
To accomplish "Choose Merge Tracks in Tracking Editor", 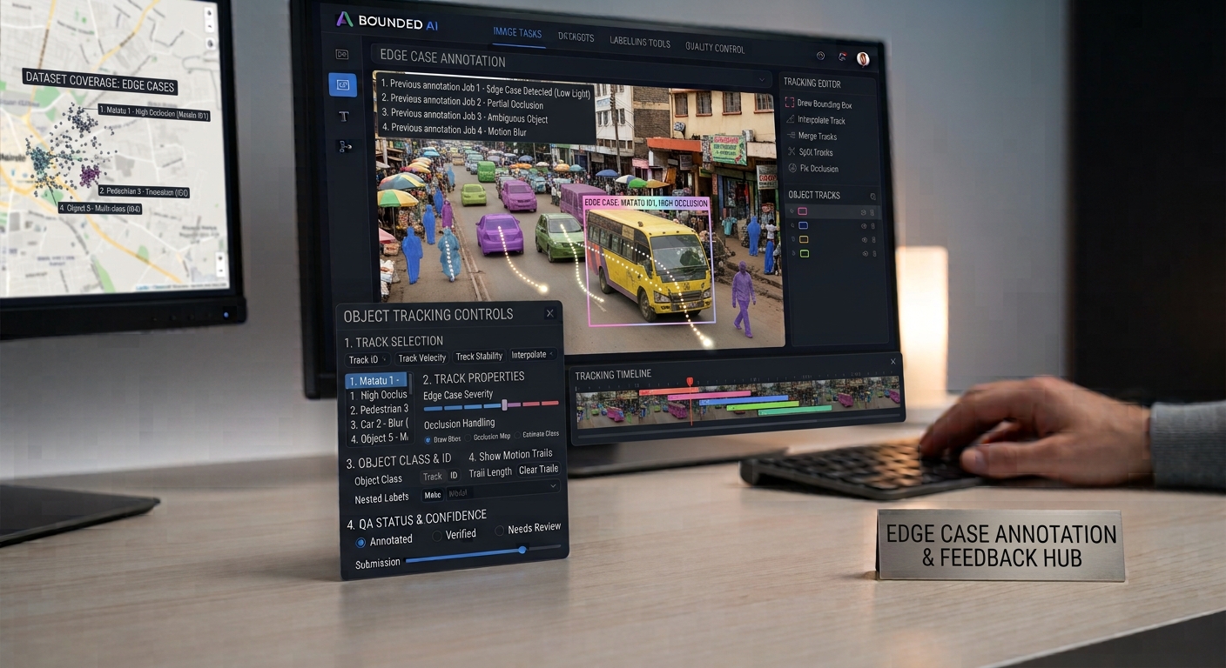I will pos(812,137).
